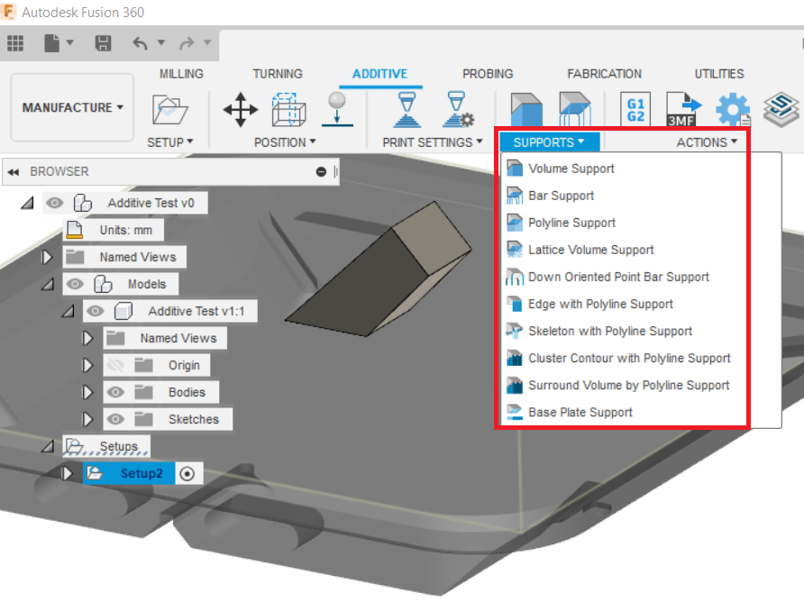The image size is (804, 602).
Task: Open the ACTIONS dropdown menu
Action: [x=707, y=141]
